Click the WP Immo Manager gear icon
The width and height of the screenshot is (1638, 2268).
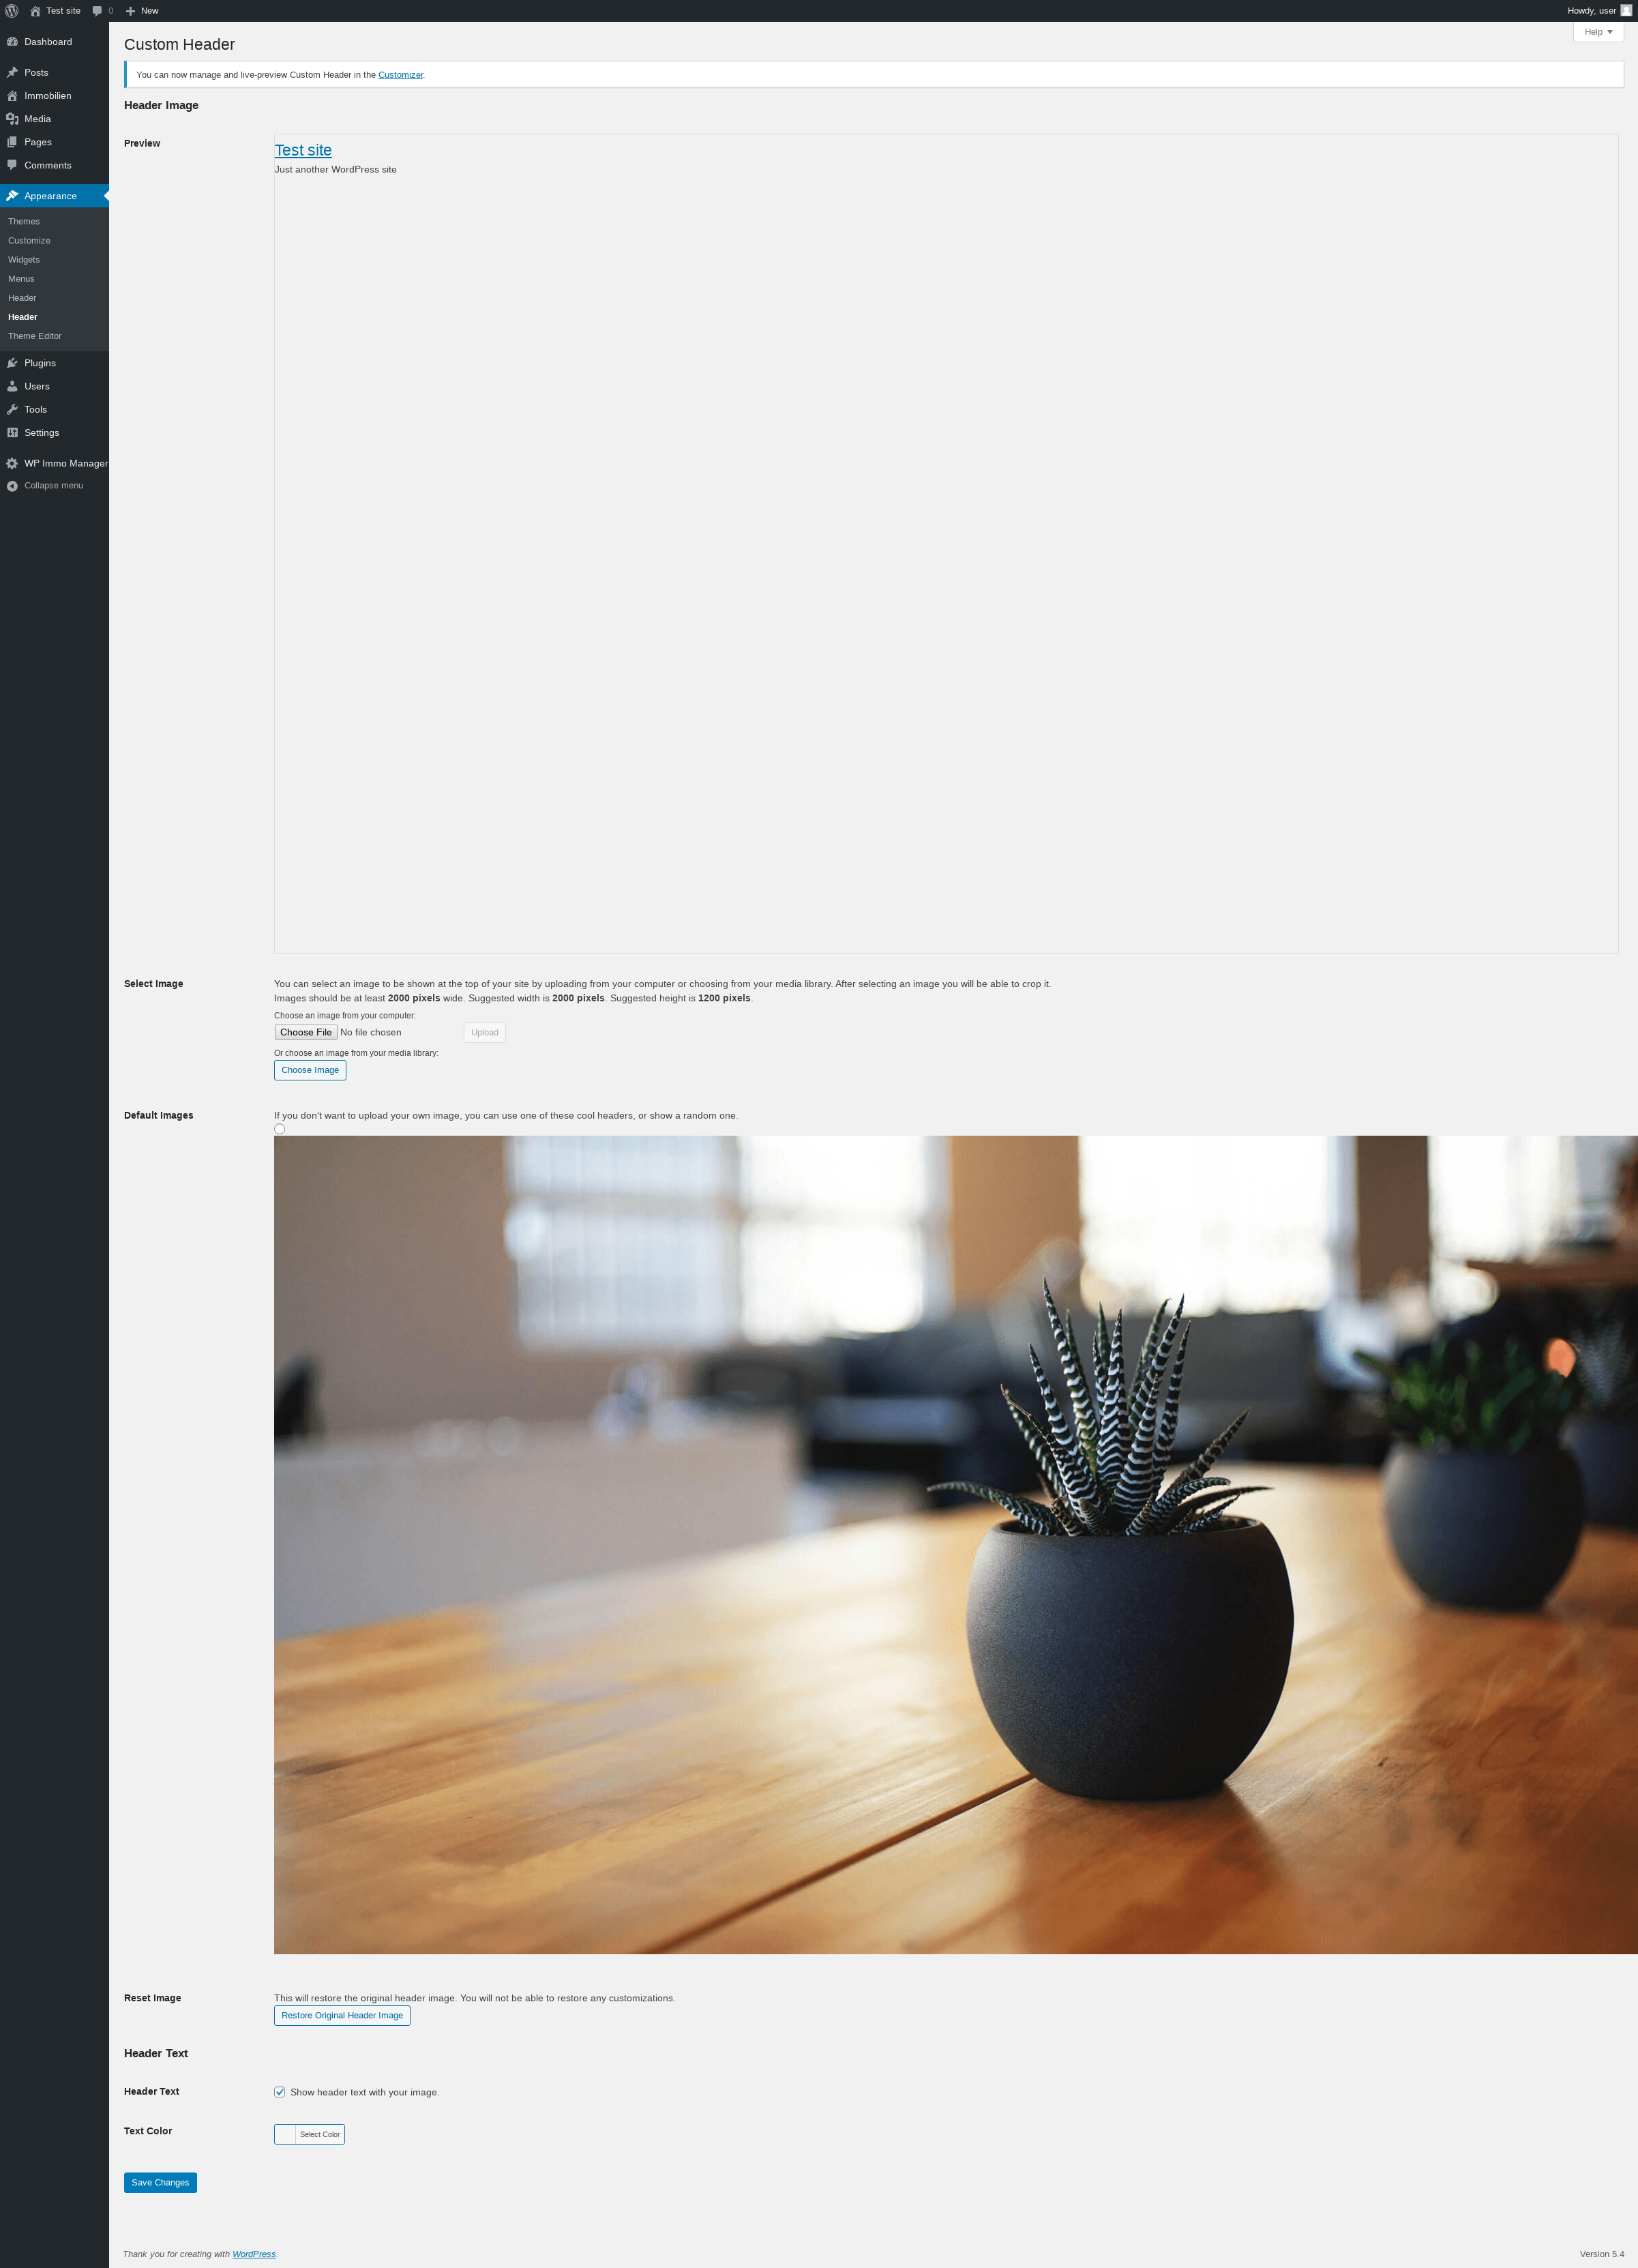point(12,464)
